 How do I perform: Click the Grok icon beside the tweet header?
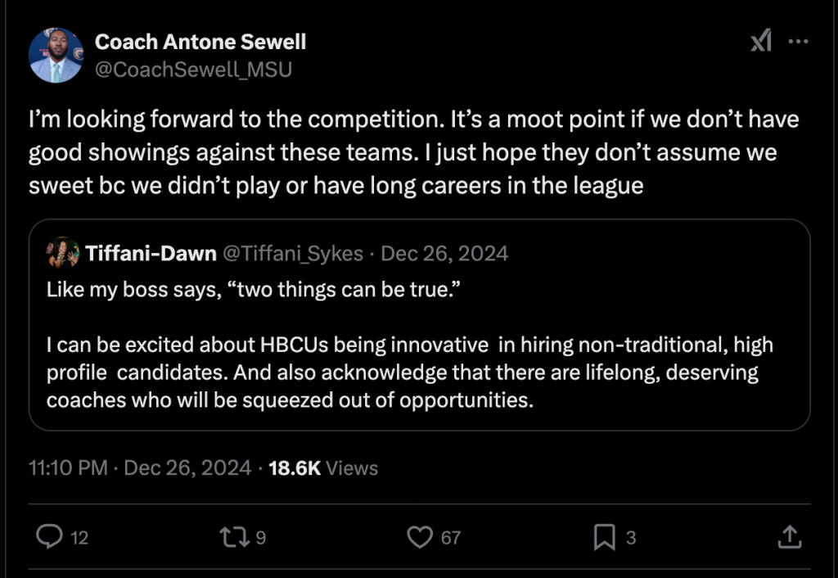click(x=761, y=43)
